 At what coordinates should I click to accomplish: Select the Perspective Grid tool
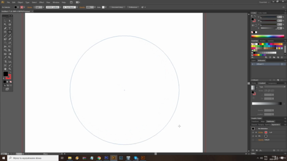click(10, 51)
